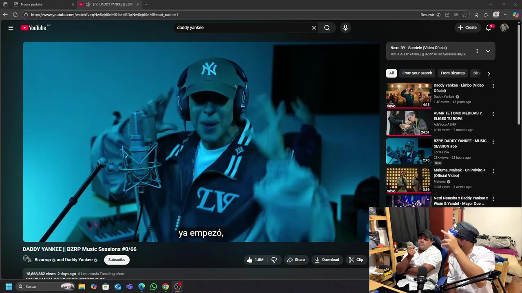Screen dimensions: 522x293
Task: Open the Edge tab actions menu icon
Action: 5,4
